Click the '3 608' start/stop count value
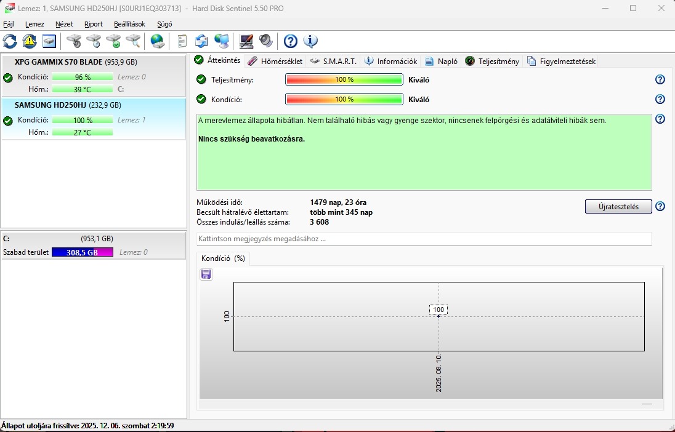 pyautogui.click(x=320, y=222)
